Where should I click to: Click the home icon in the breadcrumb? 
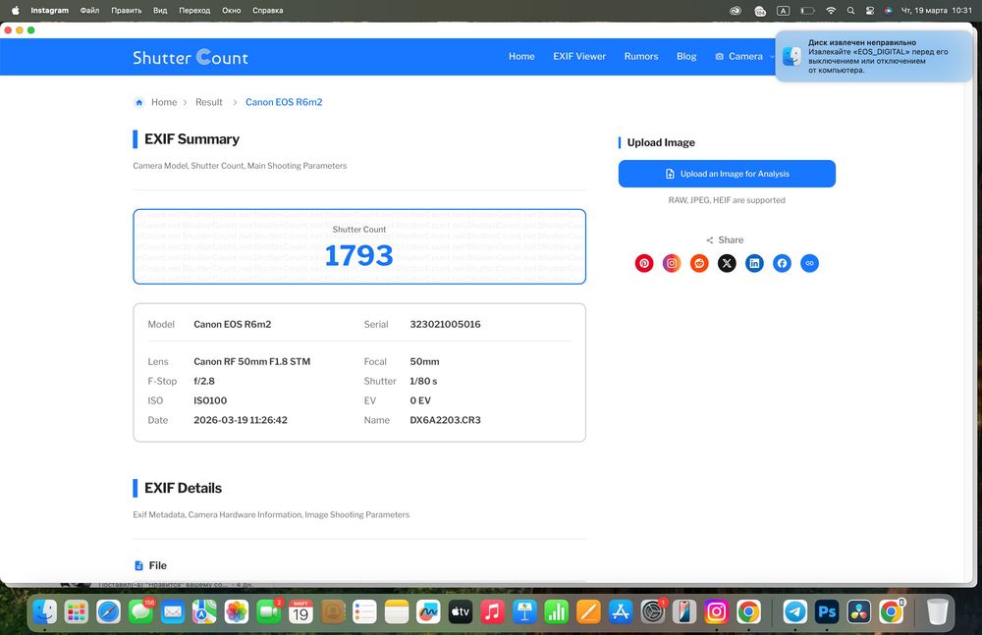(x=139, y=102)
